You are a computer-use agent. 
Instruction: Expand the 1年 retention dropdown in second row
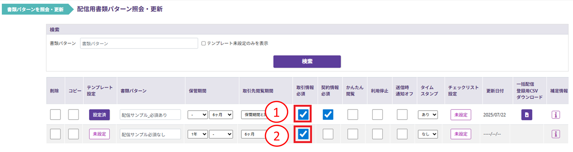[198, 134]
